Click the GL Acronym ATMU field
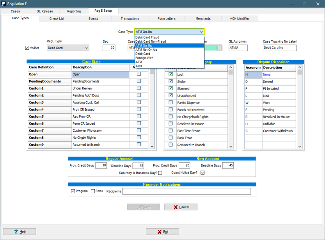The width and height of the screenshot is (325, 240). coord(238,48)
